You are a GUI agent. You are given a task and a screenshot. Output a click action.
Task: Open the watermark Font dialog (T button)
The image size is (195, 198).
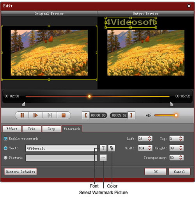103,148
